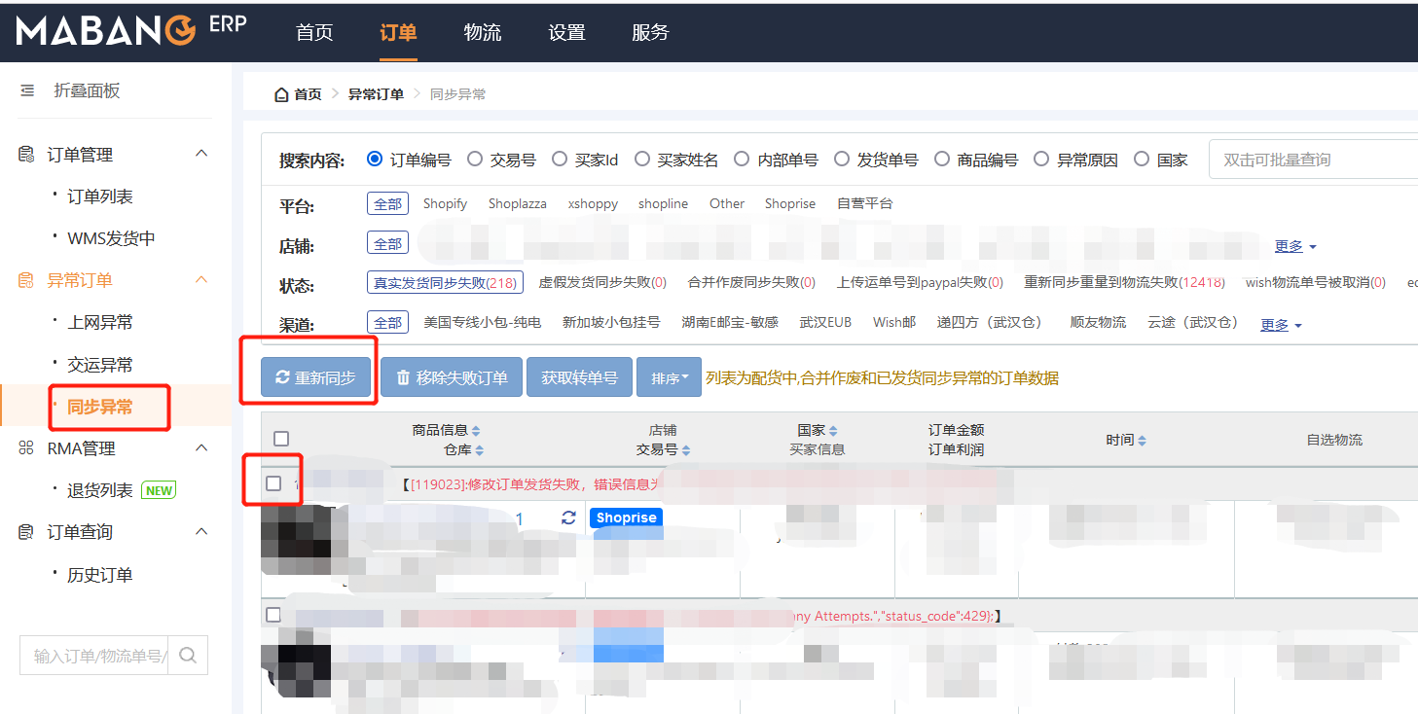Open the 排序 dropdown

pos(669,377)
